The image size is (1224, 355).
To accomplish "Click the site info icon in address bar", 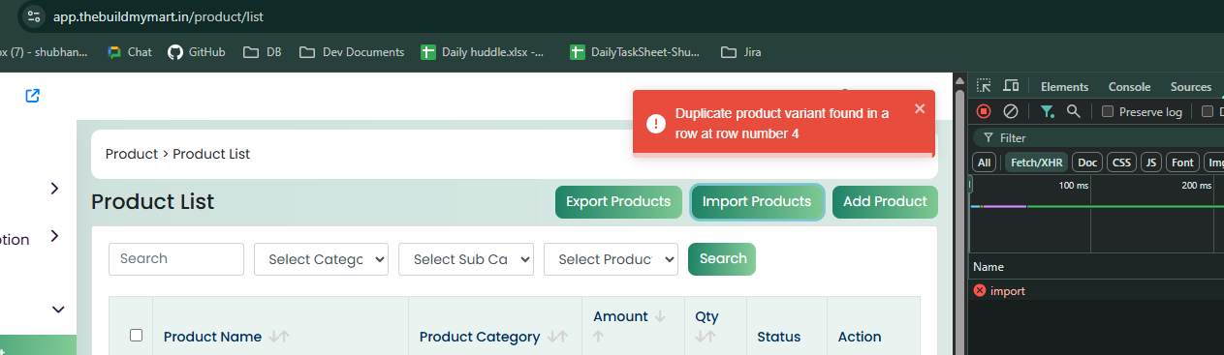I will [x=34, y=16].
